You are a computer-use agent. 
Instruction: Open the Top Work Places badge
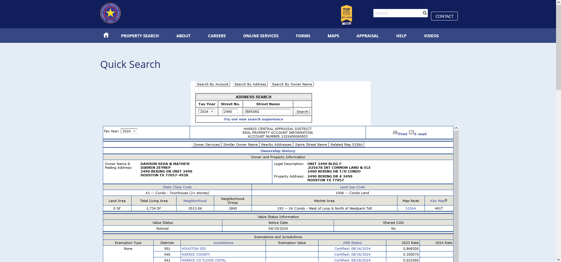(347, 15)
